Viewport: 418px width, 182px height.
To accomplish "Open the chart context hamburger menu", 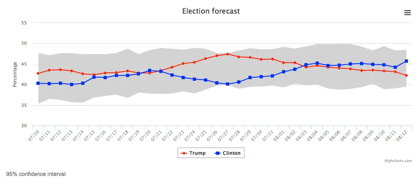I will pyautogui.click(x=408, y=12).
